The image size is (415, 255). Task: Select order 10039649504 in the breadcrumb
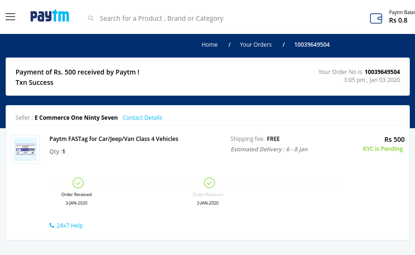pyautogui.click(x=312, y=44)
